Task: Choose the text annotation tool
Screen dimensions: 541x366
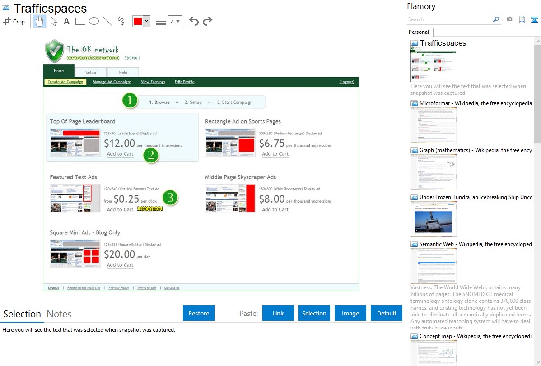Action: (66, 21)
